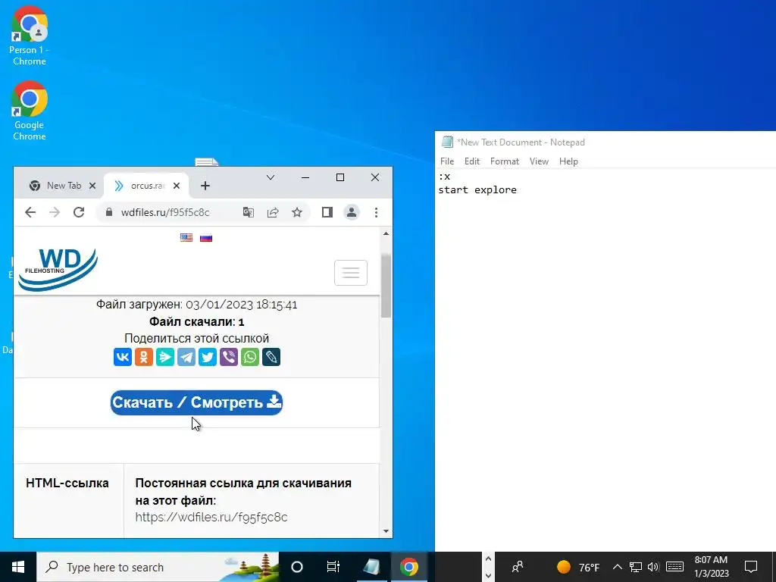Image resolution: width=776 pixels, height=582 pixels.
Task: Open Notepad View menu
Action: (x=539, y=161)
